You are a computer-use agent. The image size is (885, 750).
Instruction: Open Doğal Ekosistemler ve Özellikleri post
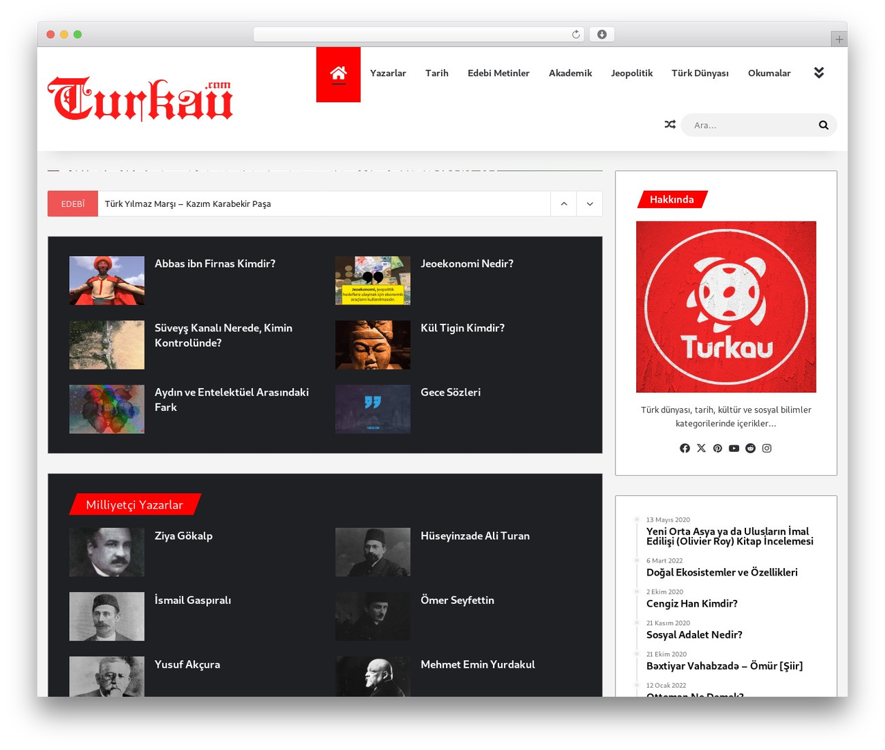pyautogui.click(x=722, y=573)
